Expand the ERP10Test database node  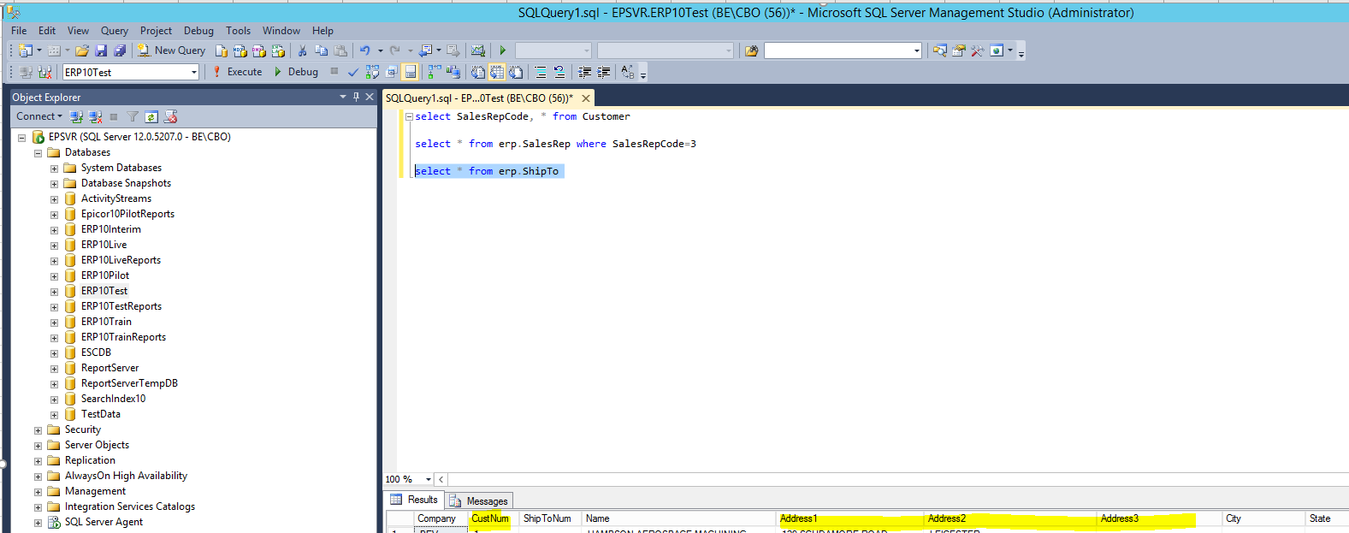pyautogui.click(x=54, y=292)
